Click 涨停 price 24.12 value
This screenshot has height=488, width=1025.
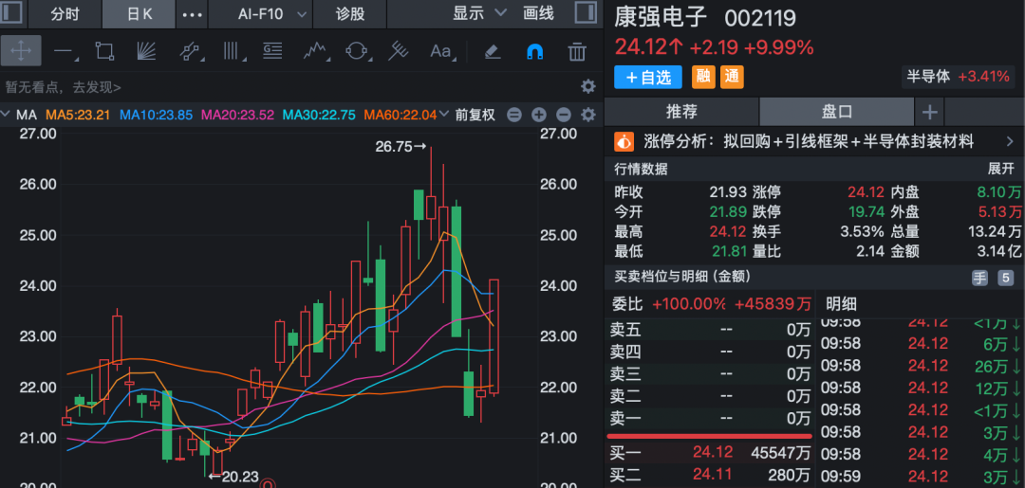(866, 192)
